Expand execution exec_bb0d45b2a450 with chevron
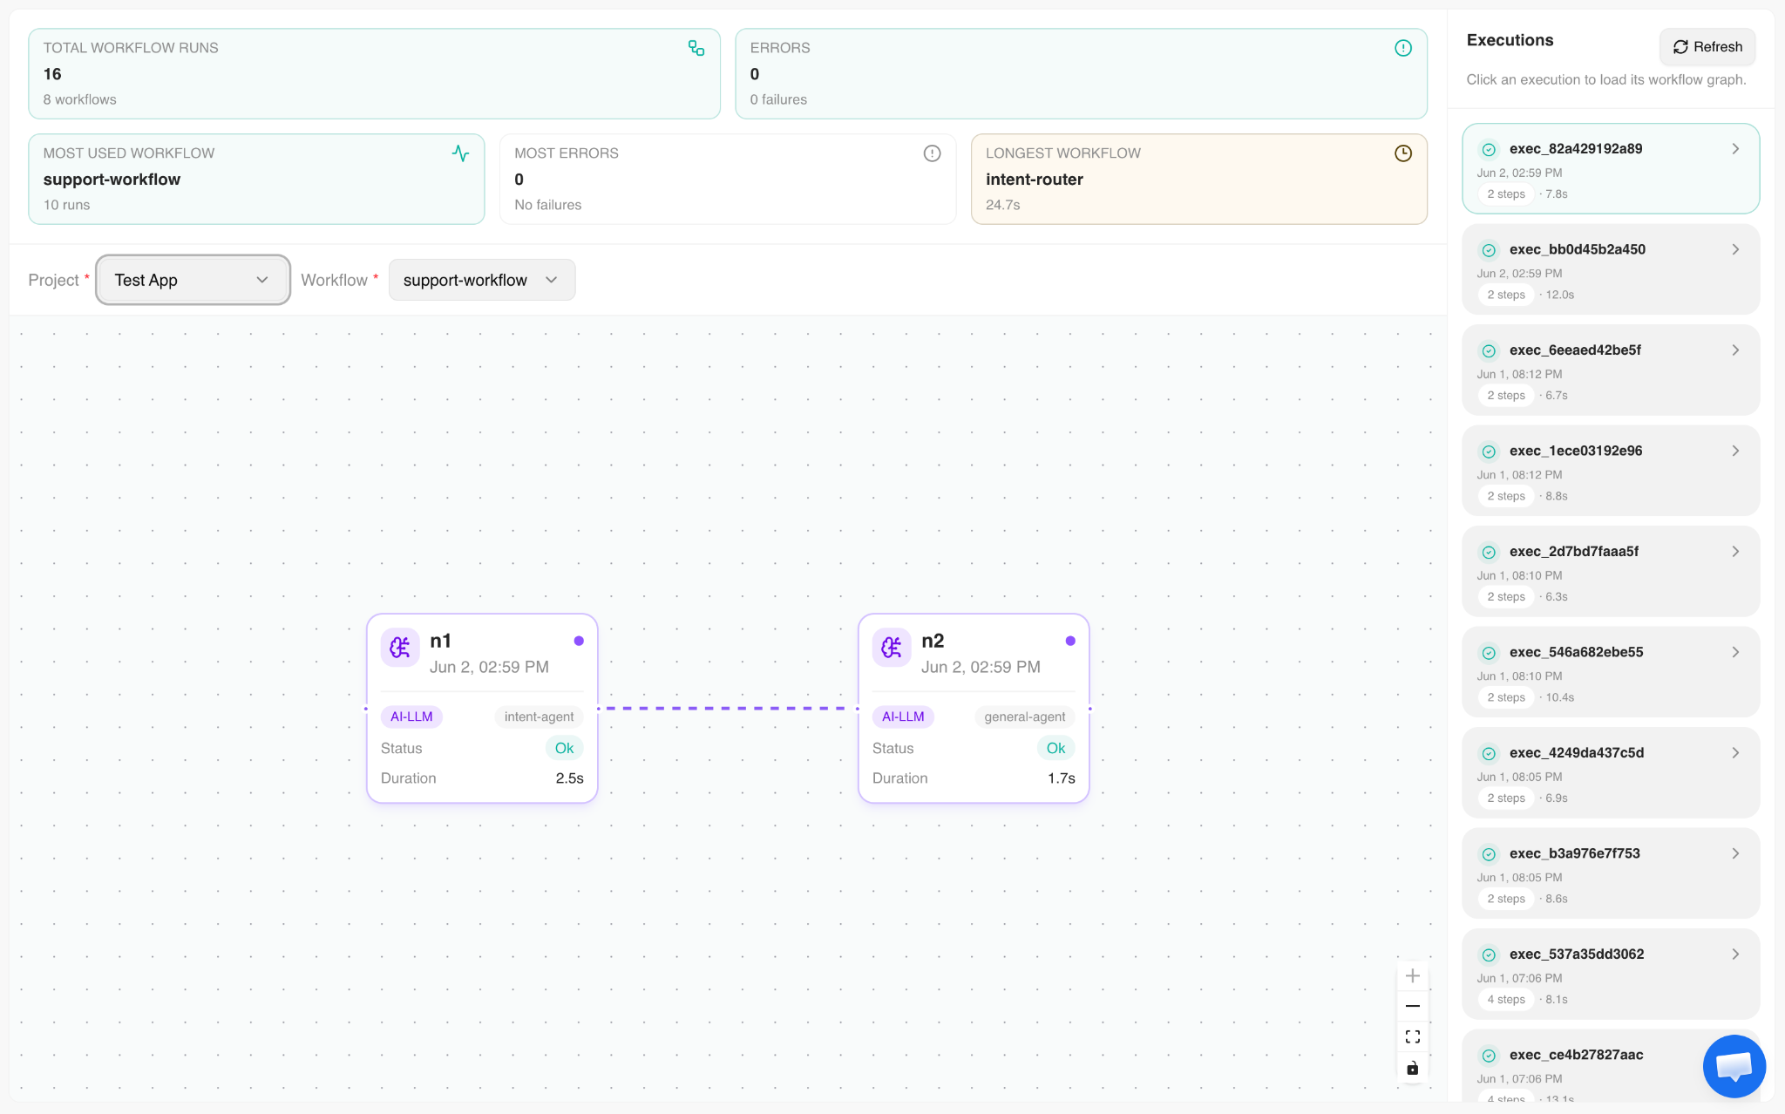This screenshot has width=1785, height=1114. [1735, 249]
